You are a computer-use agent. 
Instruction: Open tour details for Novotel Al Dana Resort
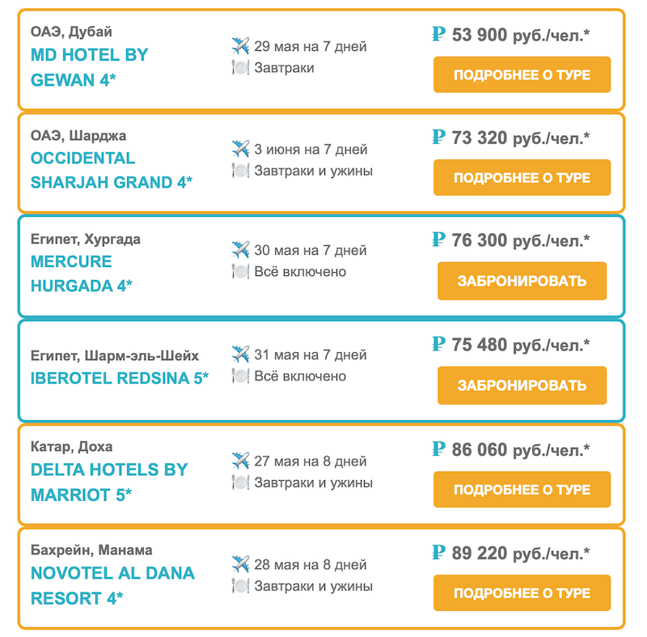(522, 592)
